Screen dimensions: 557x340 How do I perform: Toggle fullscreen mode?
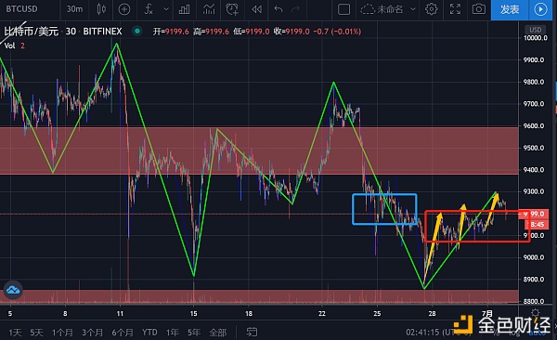(x=455, y=9)
